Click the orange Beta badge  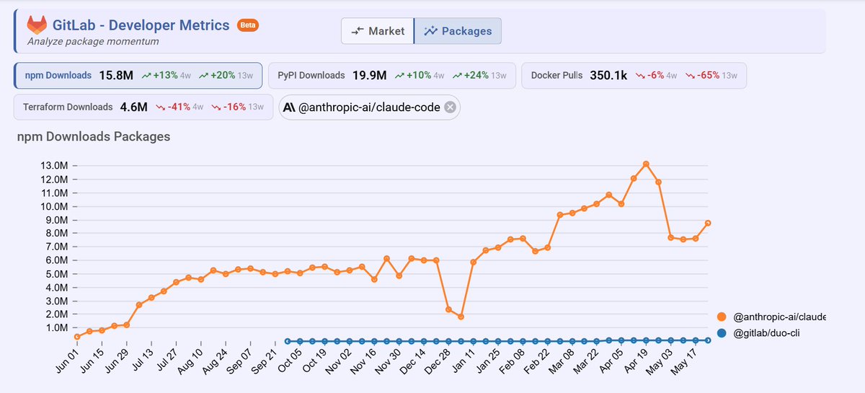pyautogui.click(x=247, y=25)
